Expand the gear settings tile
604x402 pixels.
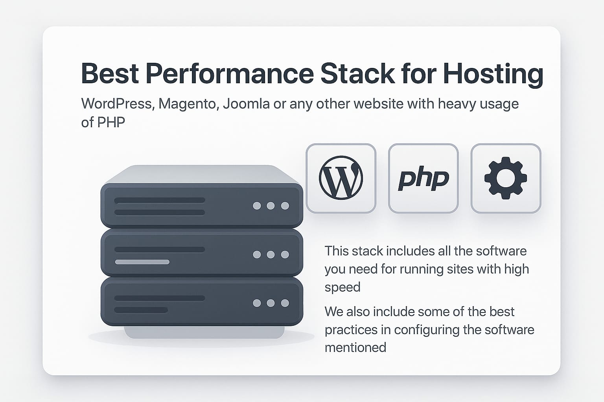click(505, 177)
